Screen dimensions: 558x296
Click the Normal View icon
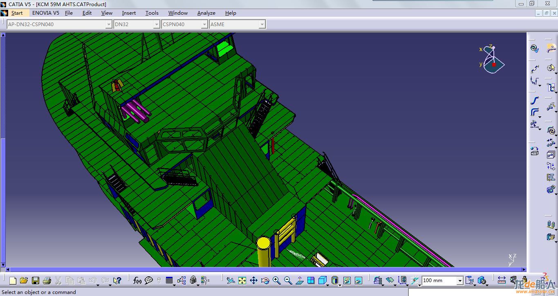tap(300, 280)
